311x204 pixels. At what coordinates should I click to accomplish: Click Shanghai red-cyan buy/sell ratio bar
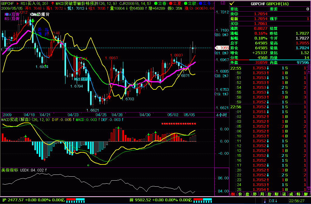coord(75,200)
